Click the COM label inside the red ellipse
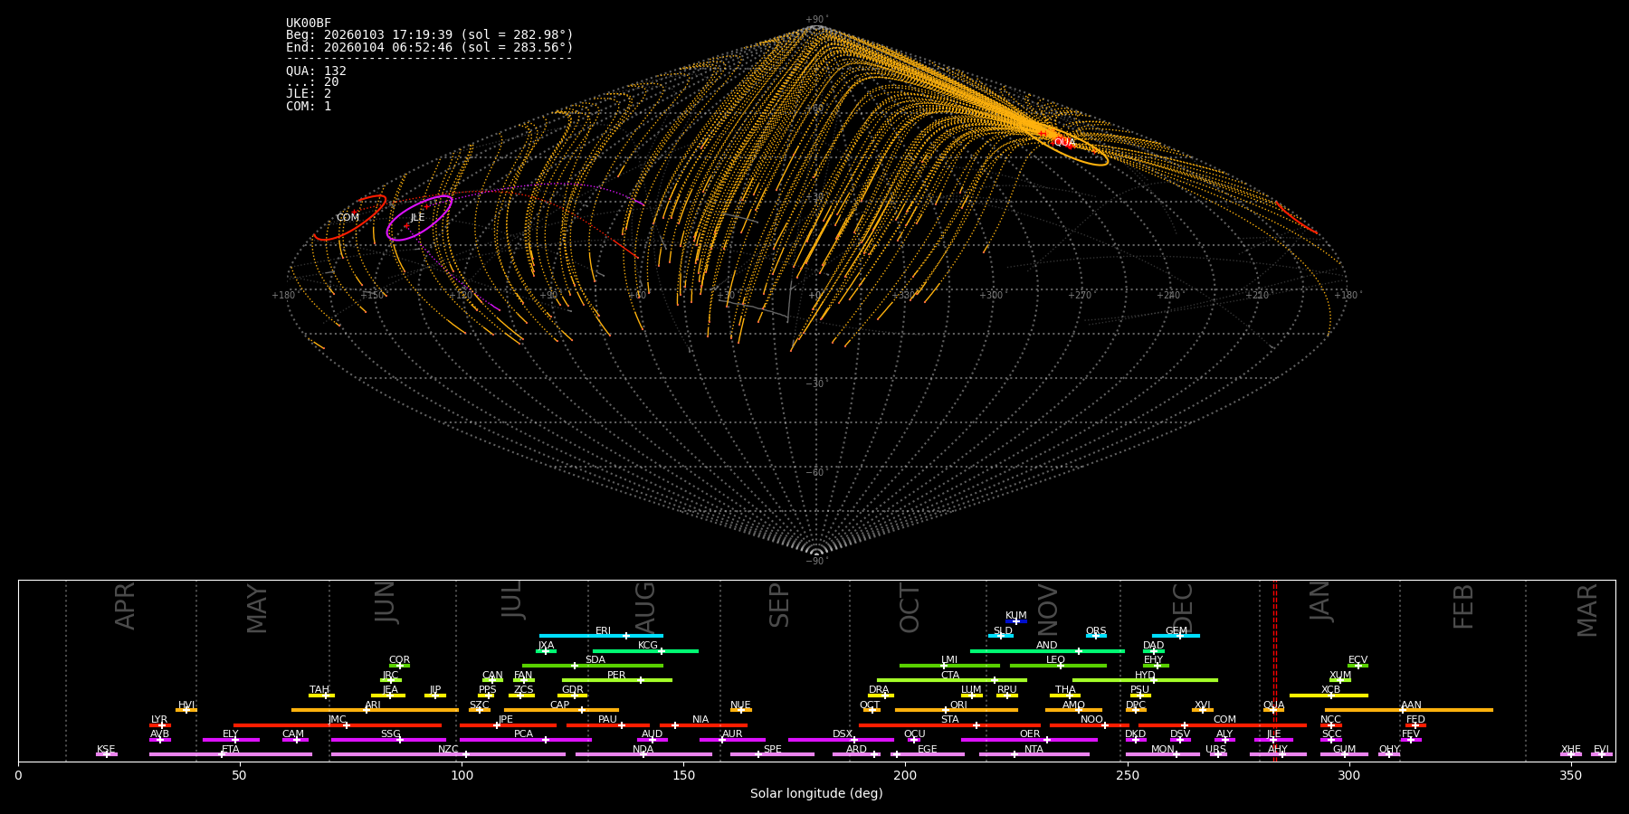 348,218
